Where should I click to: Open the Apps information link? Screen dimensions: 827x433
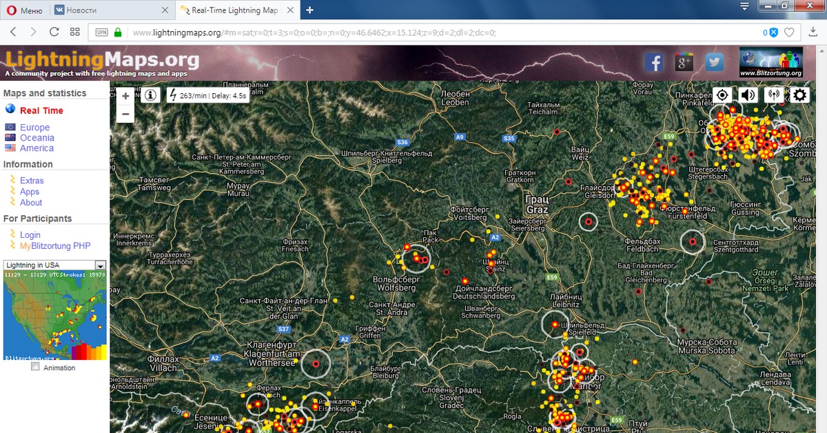[x=30, y=192]
